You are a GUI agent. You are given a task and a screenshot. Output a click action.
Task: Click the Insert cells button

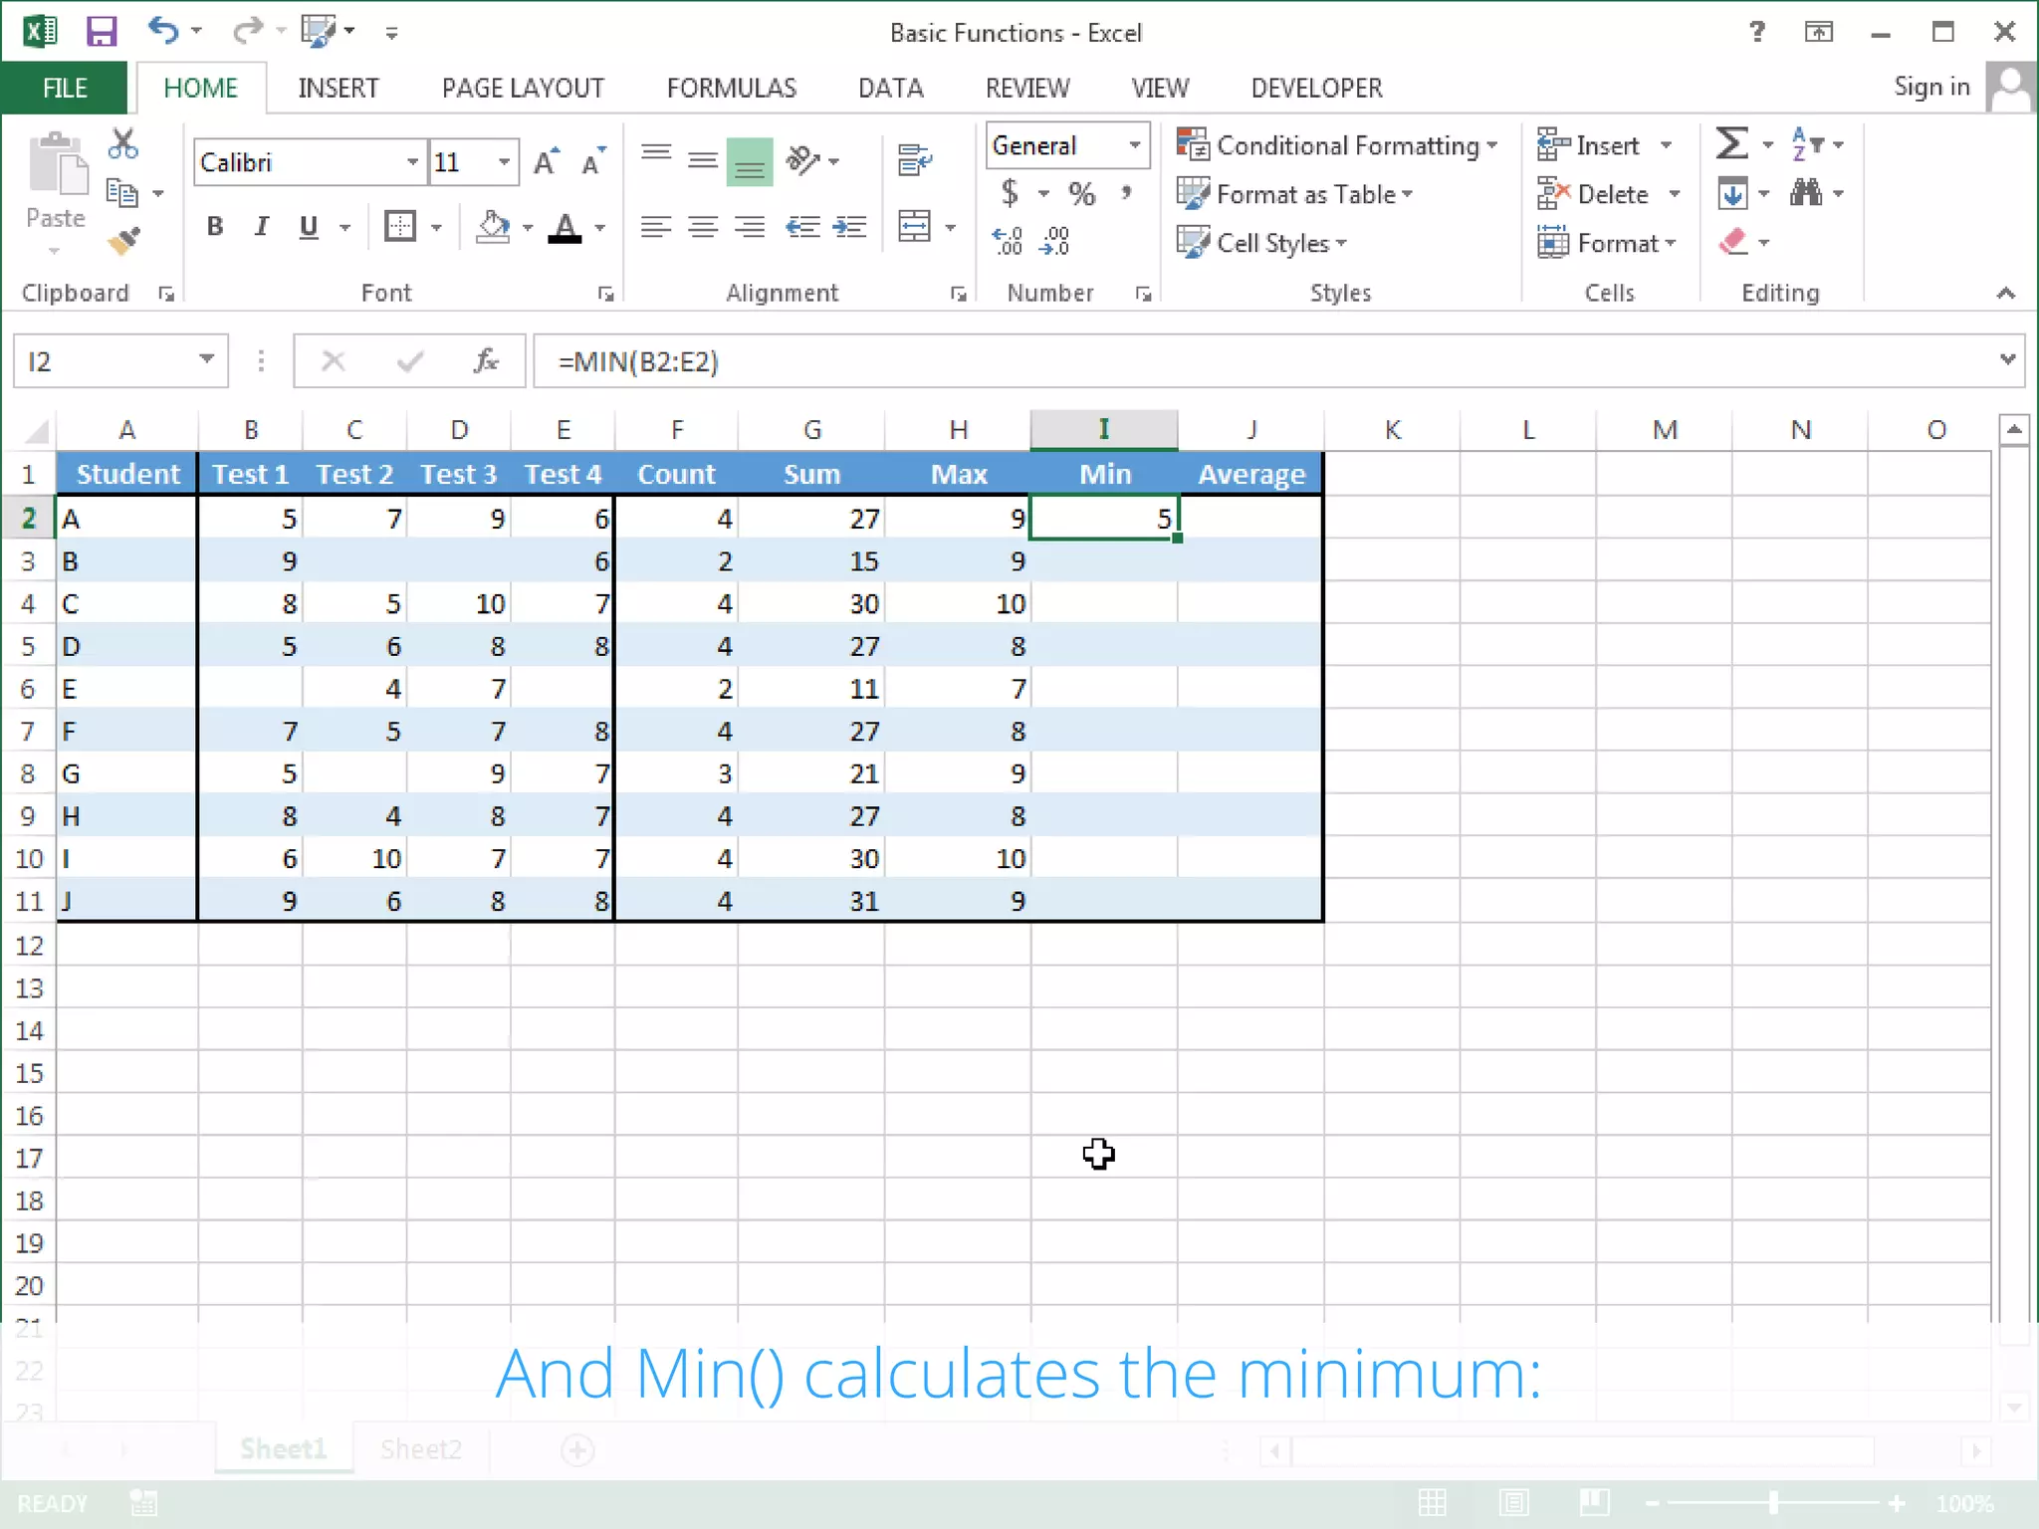point(1588,145)
